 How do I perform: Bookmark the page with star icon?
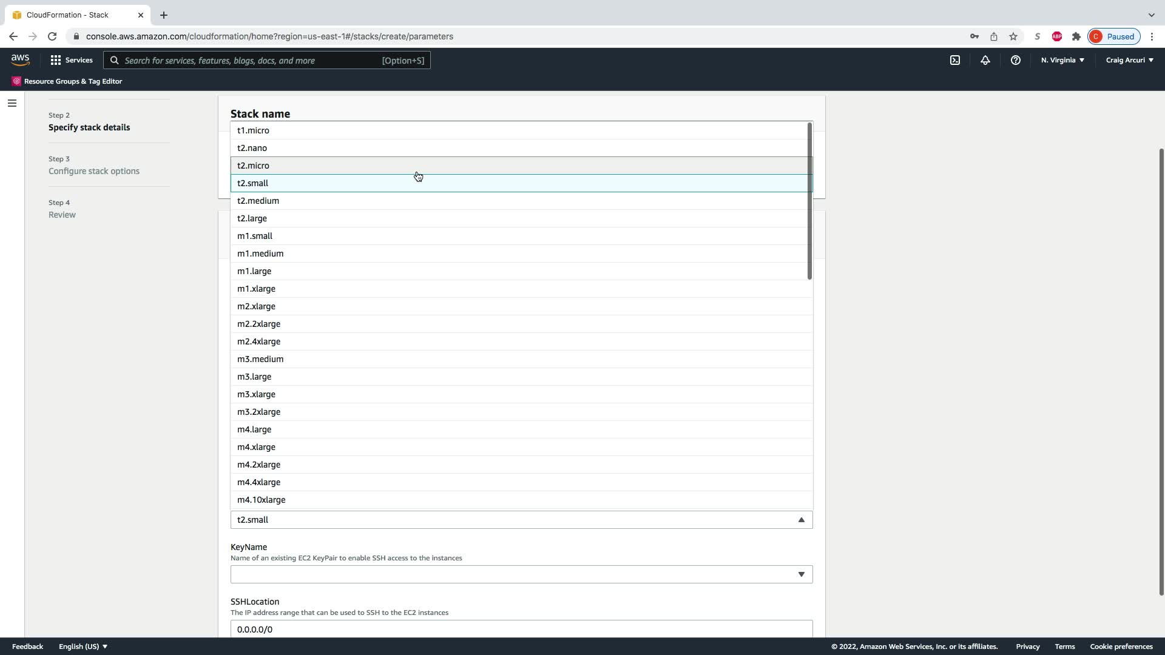pos(1013,36)
